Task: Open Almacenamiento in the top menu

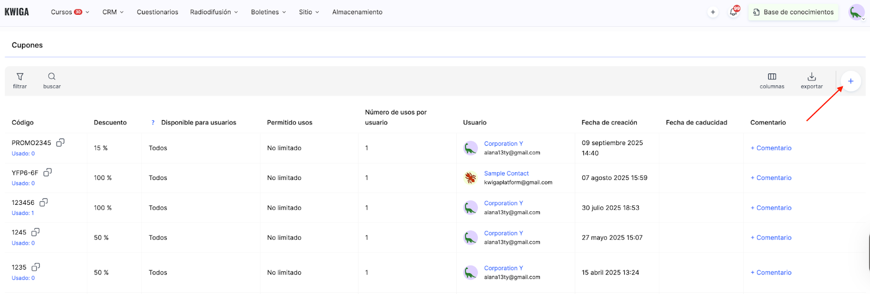Action: click(x=357, y=12)
